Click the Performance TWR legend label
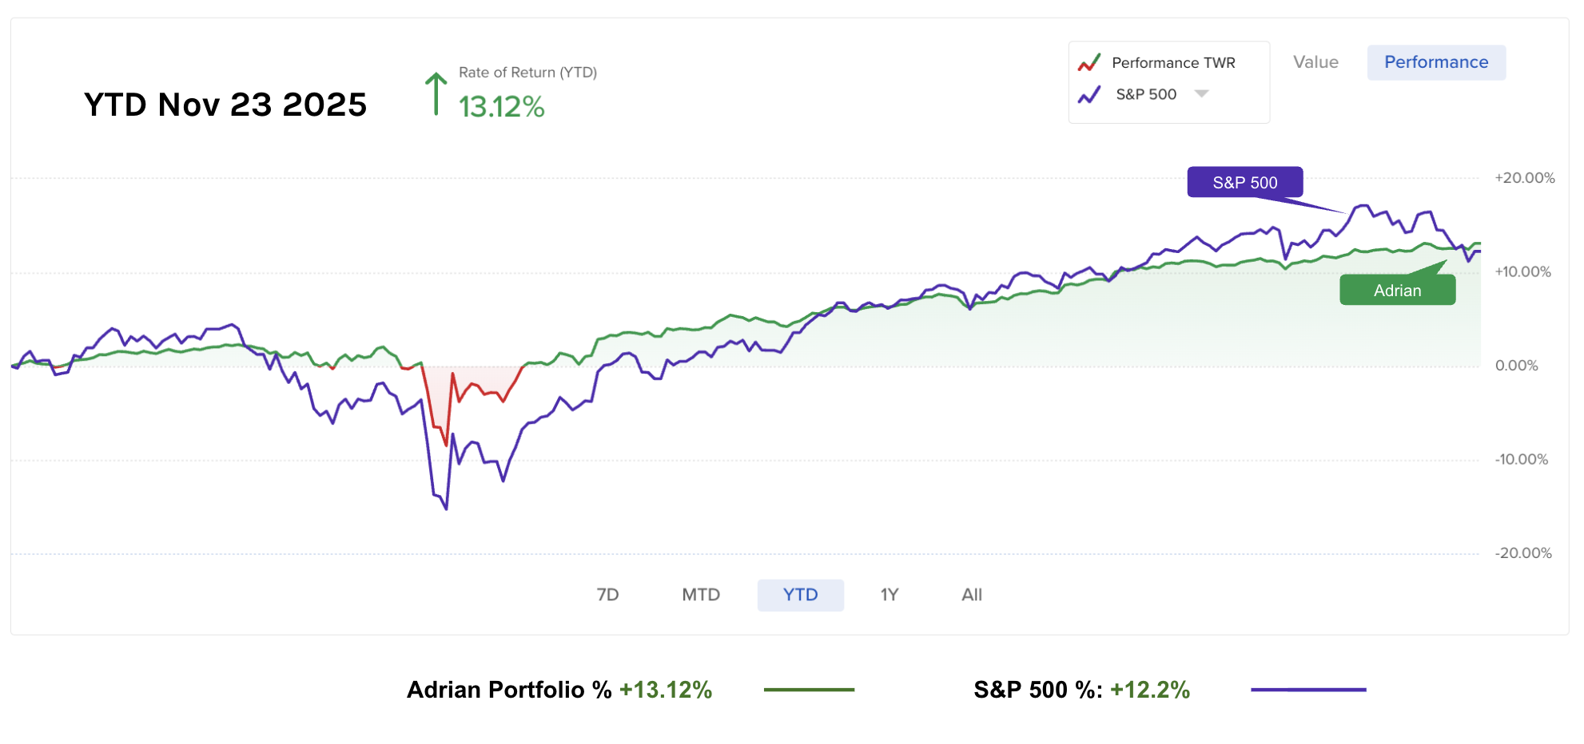1584x744 pixels. tap(1173, 63)
